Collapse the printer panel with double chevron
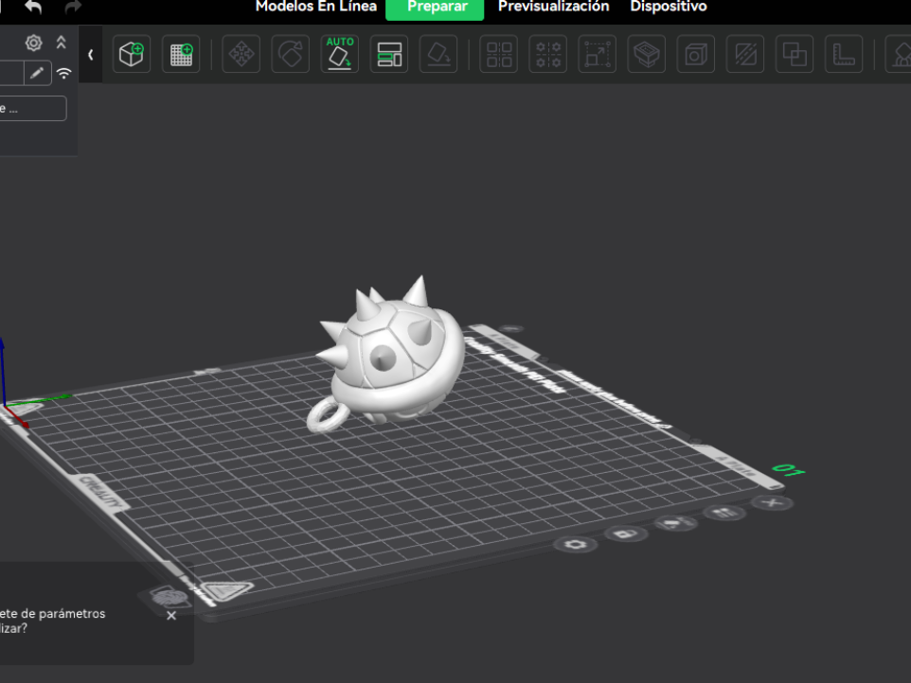Screen dimensions: 911x683 (x=61, y=43)
